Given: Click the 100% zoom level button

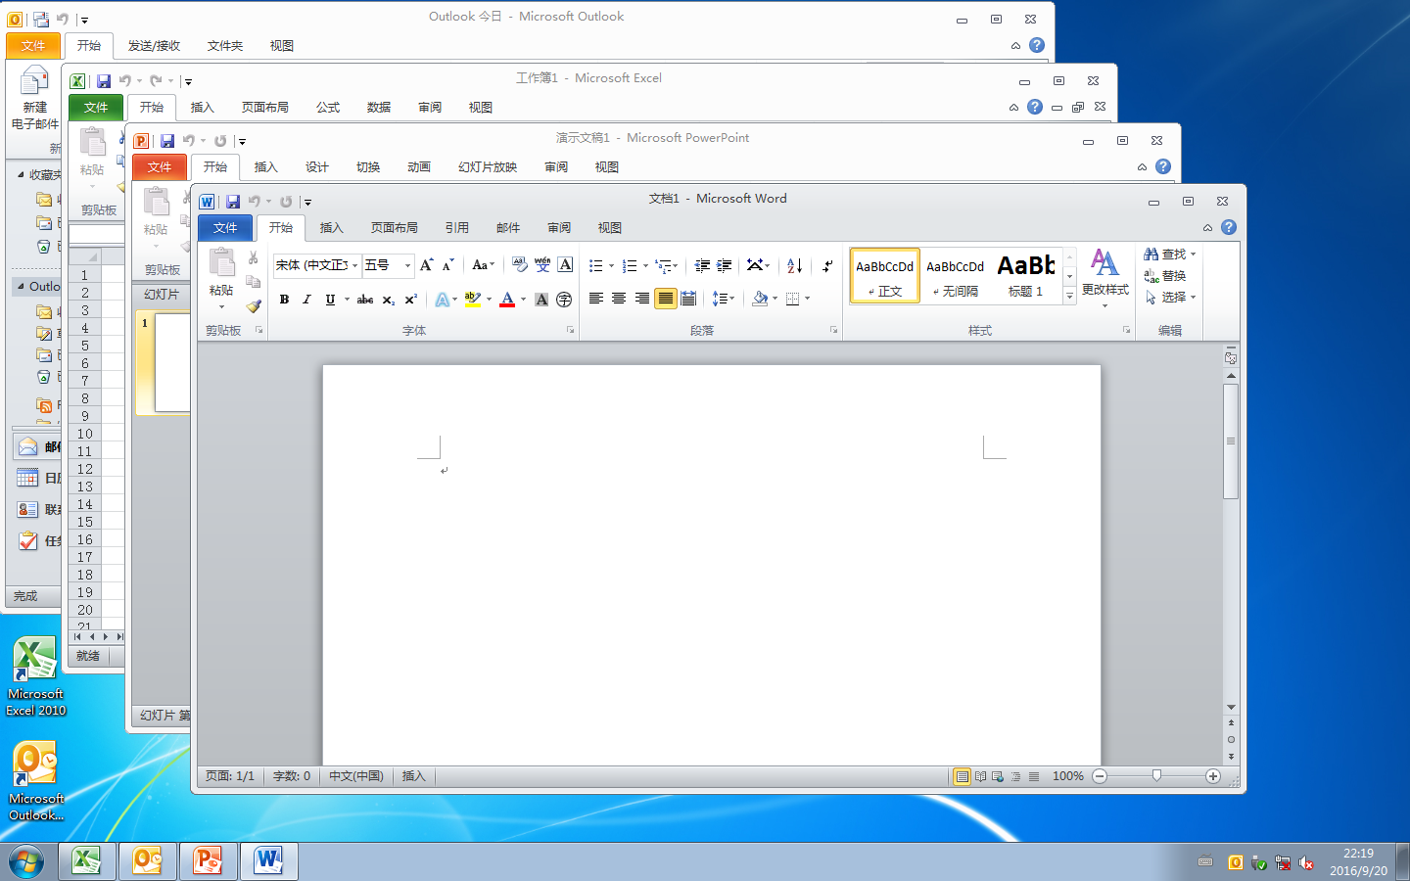Looking at the screenshot, I should pos(1067,776).
